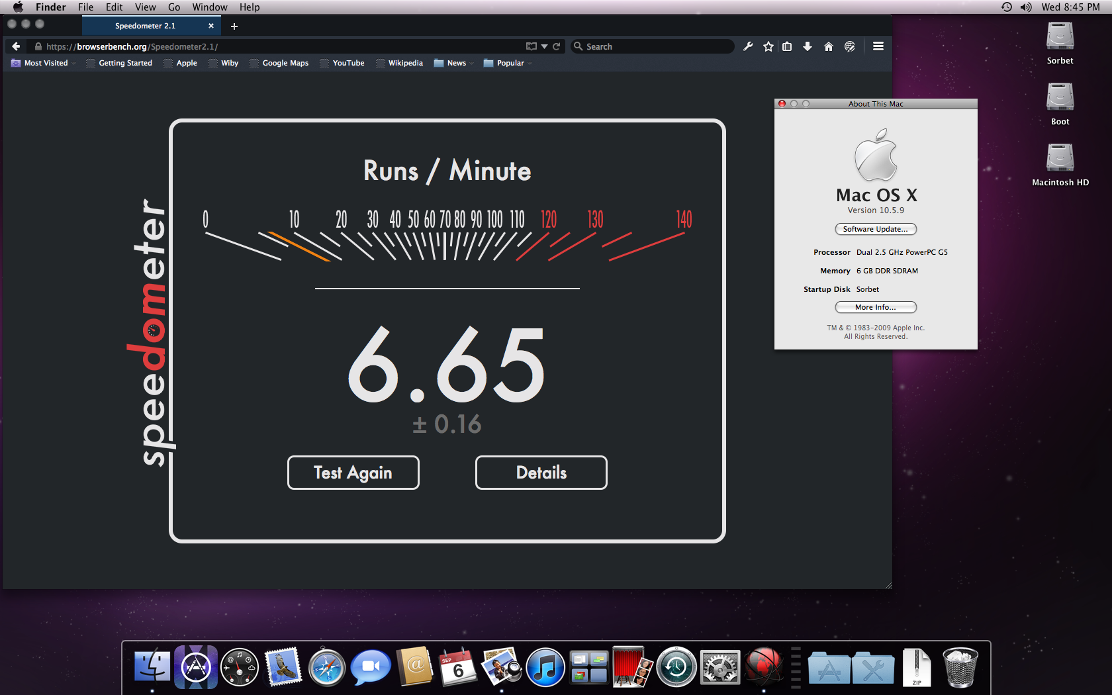Open the browser hamburger menu
This screenshot has width=1112, height=695.
point(878,46)
